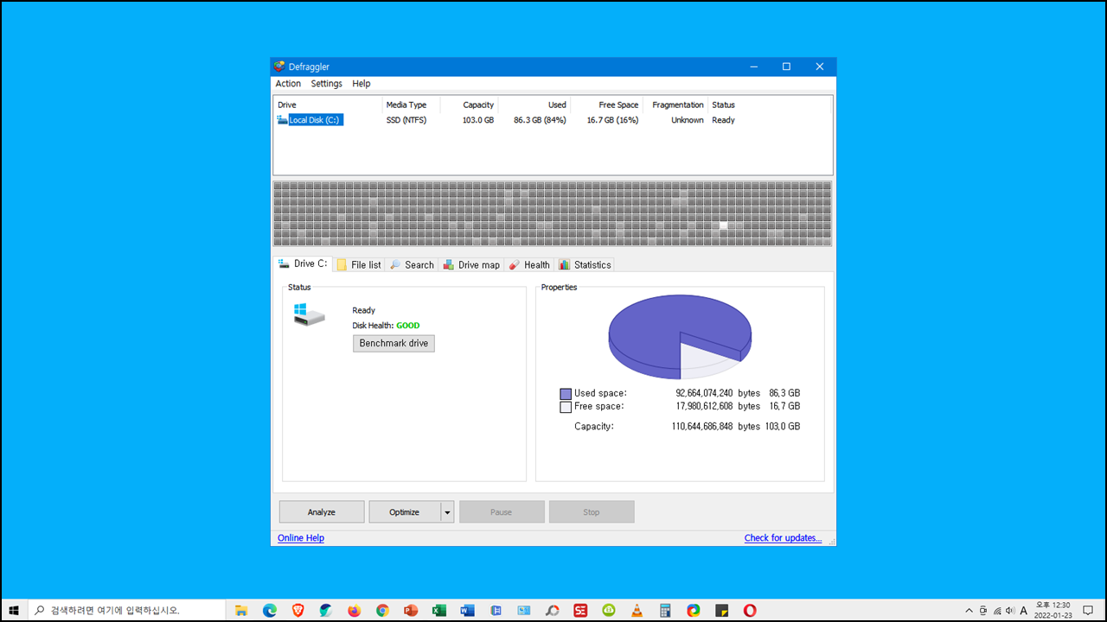This screenshot has height=622, width=1107.
Task: Click the Analyze button
Action: (x=322, y=512)
